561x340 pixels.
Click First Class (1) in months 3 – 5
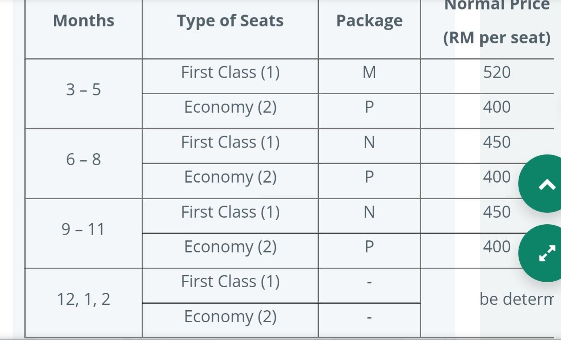pos(230,73)
